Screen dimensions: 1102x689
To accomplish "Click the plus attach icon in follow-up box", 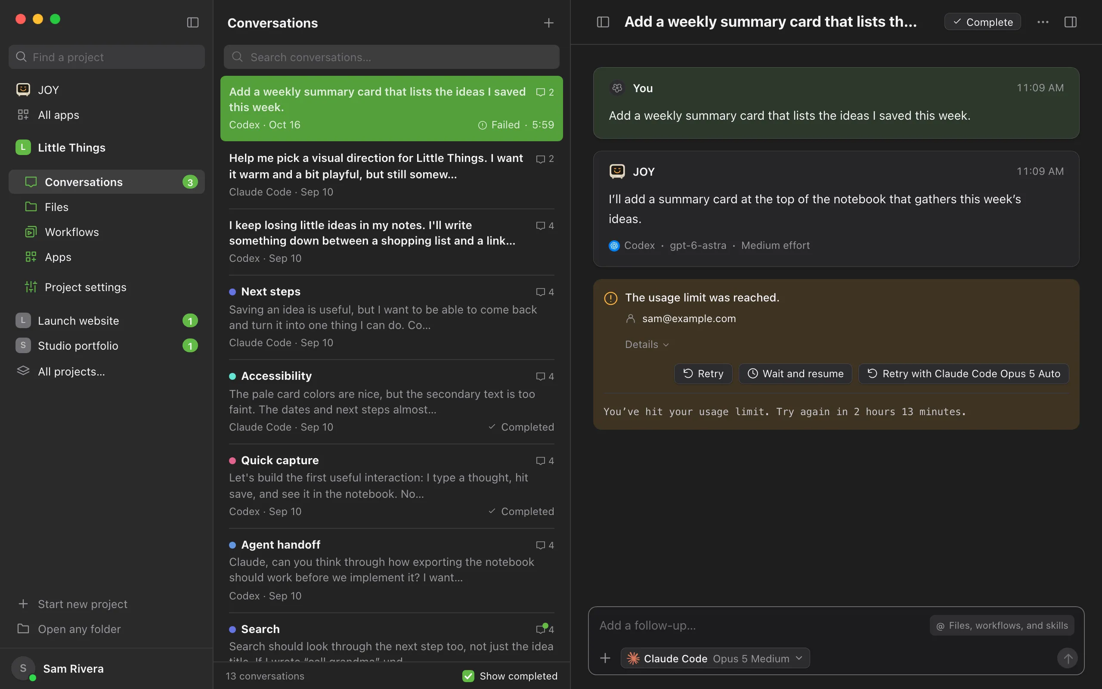I will [x=605, y=658].
